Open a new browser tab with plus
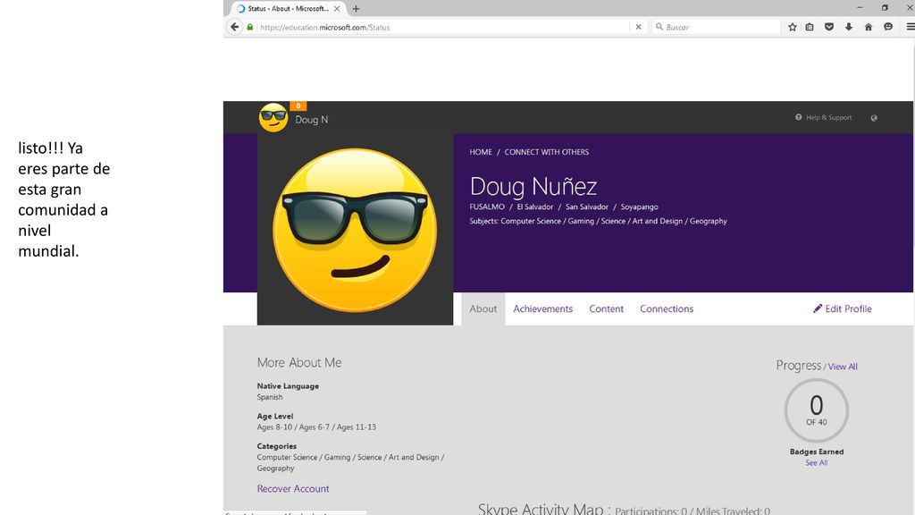The width and height of the screenshot is (915, 515). [x=356, y=9]
